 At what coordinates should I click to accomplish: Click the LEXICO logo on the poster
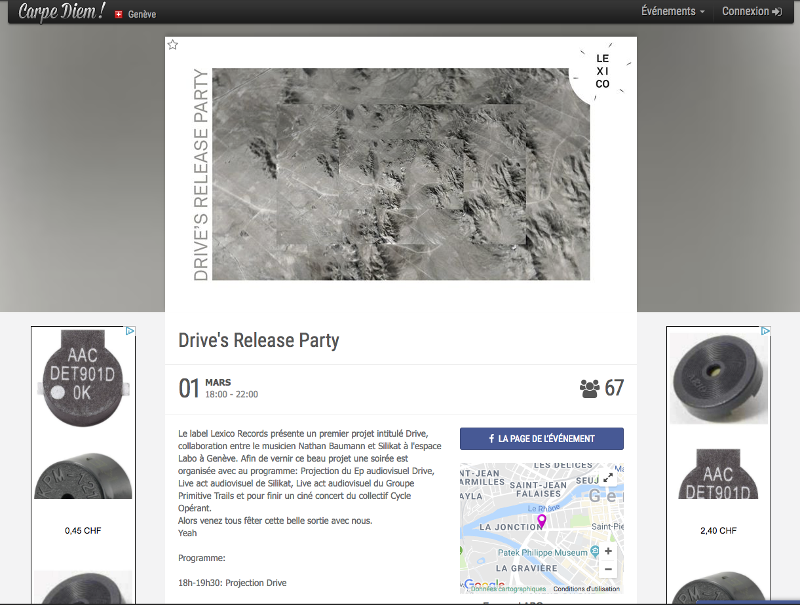602,71
